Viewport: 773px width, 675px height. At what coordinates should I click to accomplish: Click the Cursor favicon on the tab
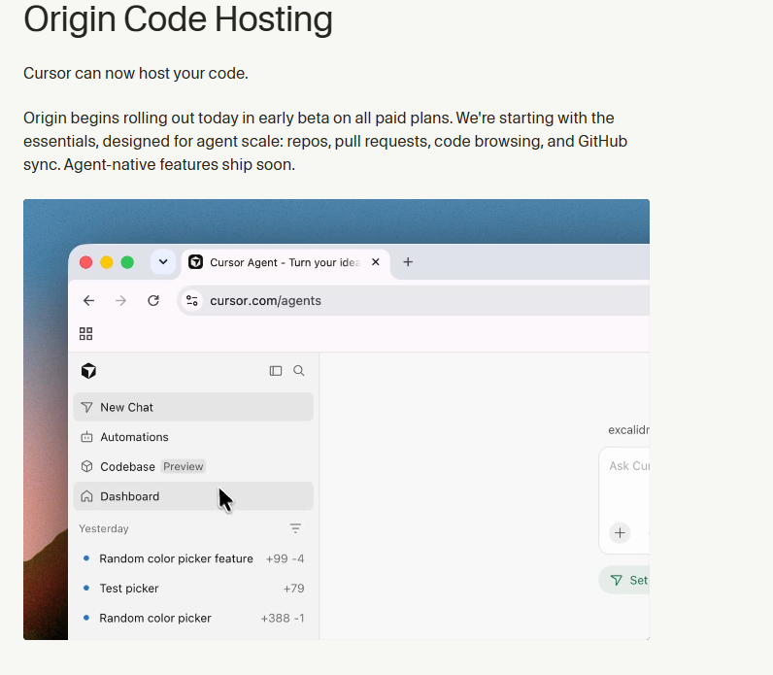click(196, 262)
